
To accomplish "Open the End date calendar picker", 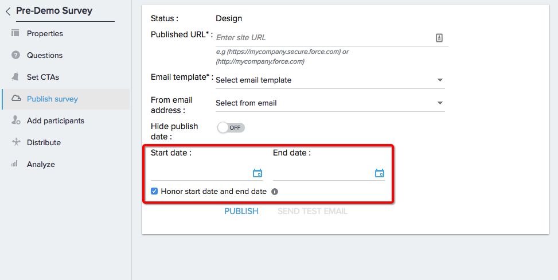I will tap(380, 173).
